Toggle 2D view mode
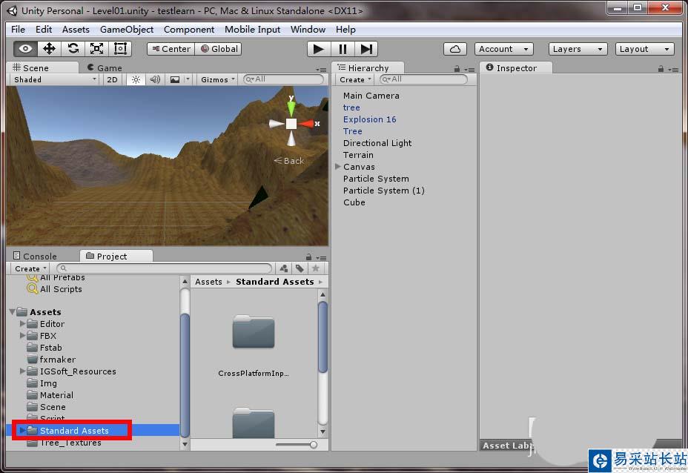This screenshot has width=688, height=473. (113, 79)
